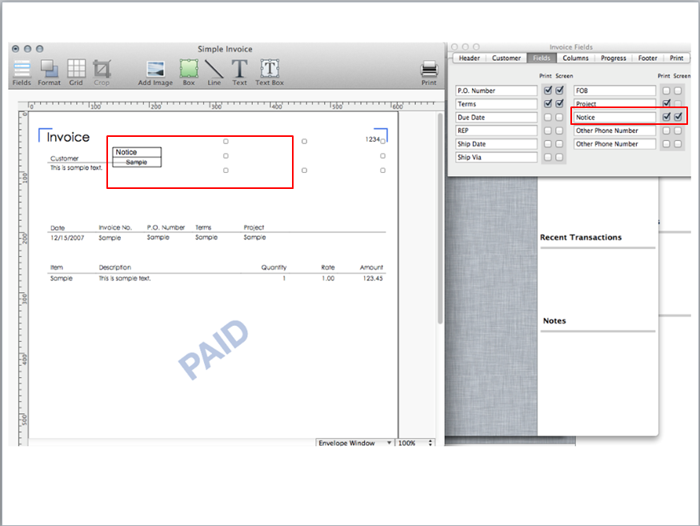Toggle the Grid tool
Viewport: 700px width, 526px height.
pyautogui.click(x=76, y=73)
